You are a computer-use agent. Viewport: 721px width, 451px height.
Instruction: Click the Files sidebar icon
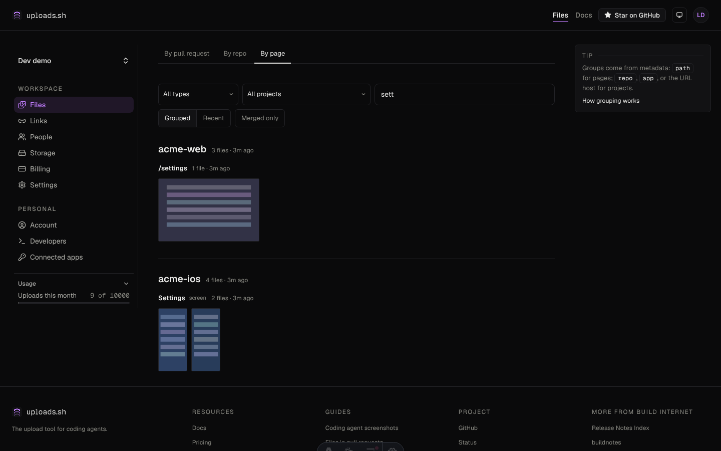point(22,105)
